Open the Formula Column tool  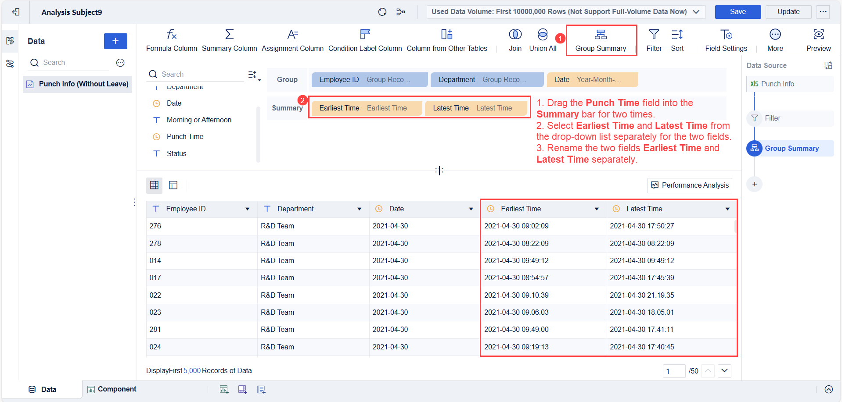click(171, 39)
